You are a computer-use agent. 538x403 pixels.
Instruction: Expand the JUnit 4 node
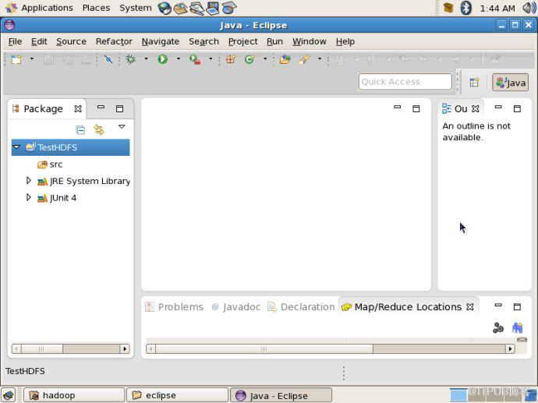pyautogui.click(x=29, y=197)
